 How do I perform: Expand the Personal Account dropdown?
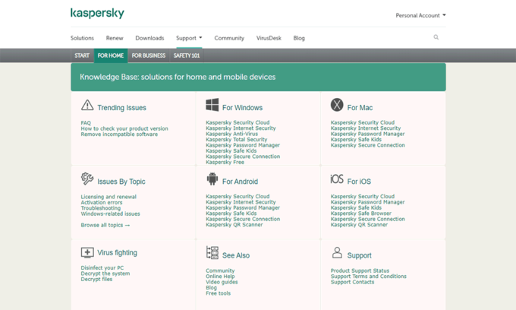tap(420, 15)
